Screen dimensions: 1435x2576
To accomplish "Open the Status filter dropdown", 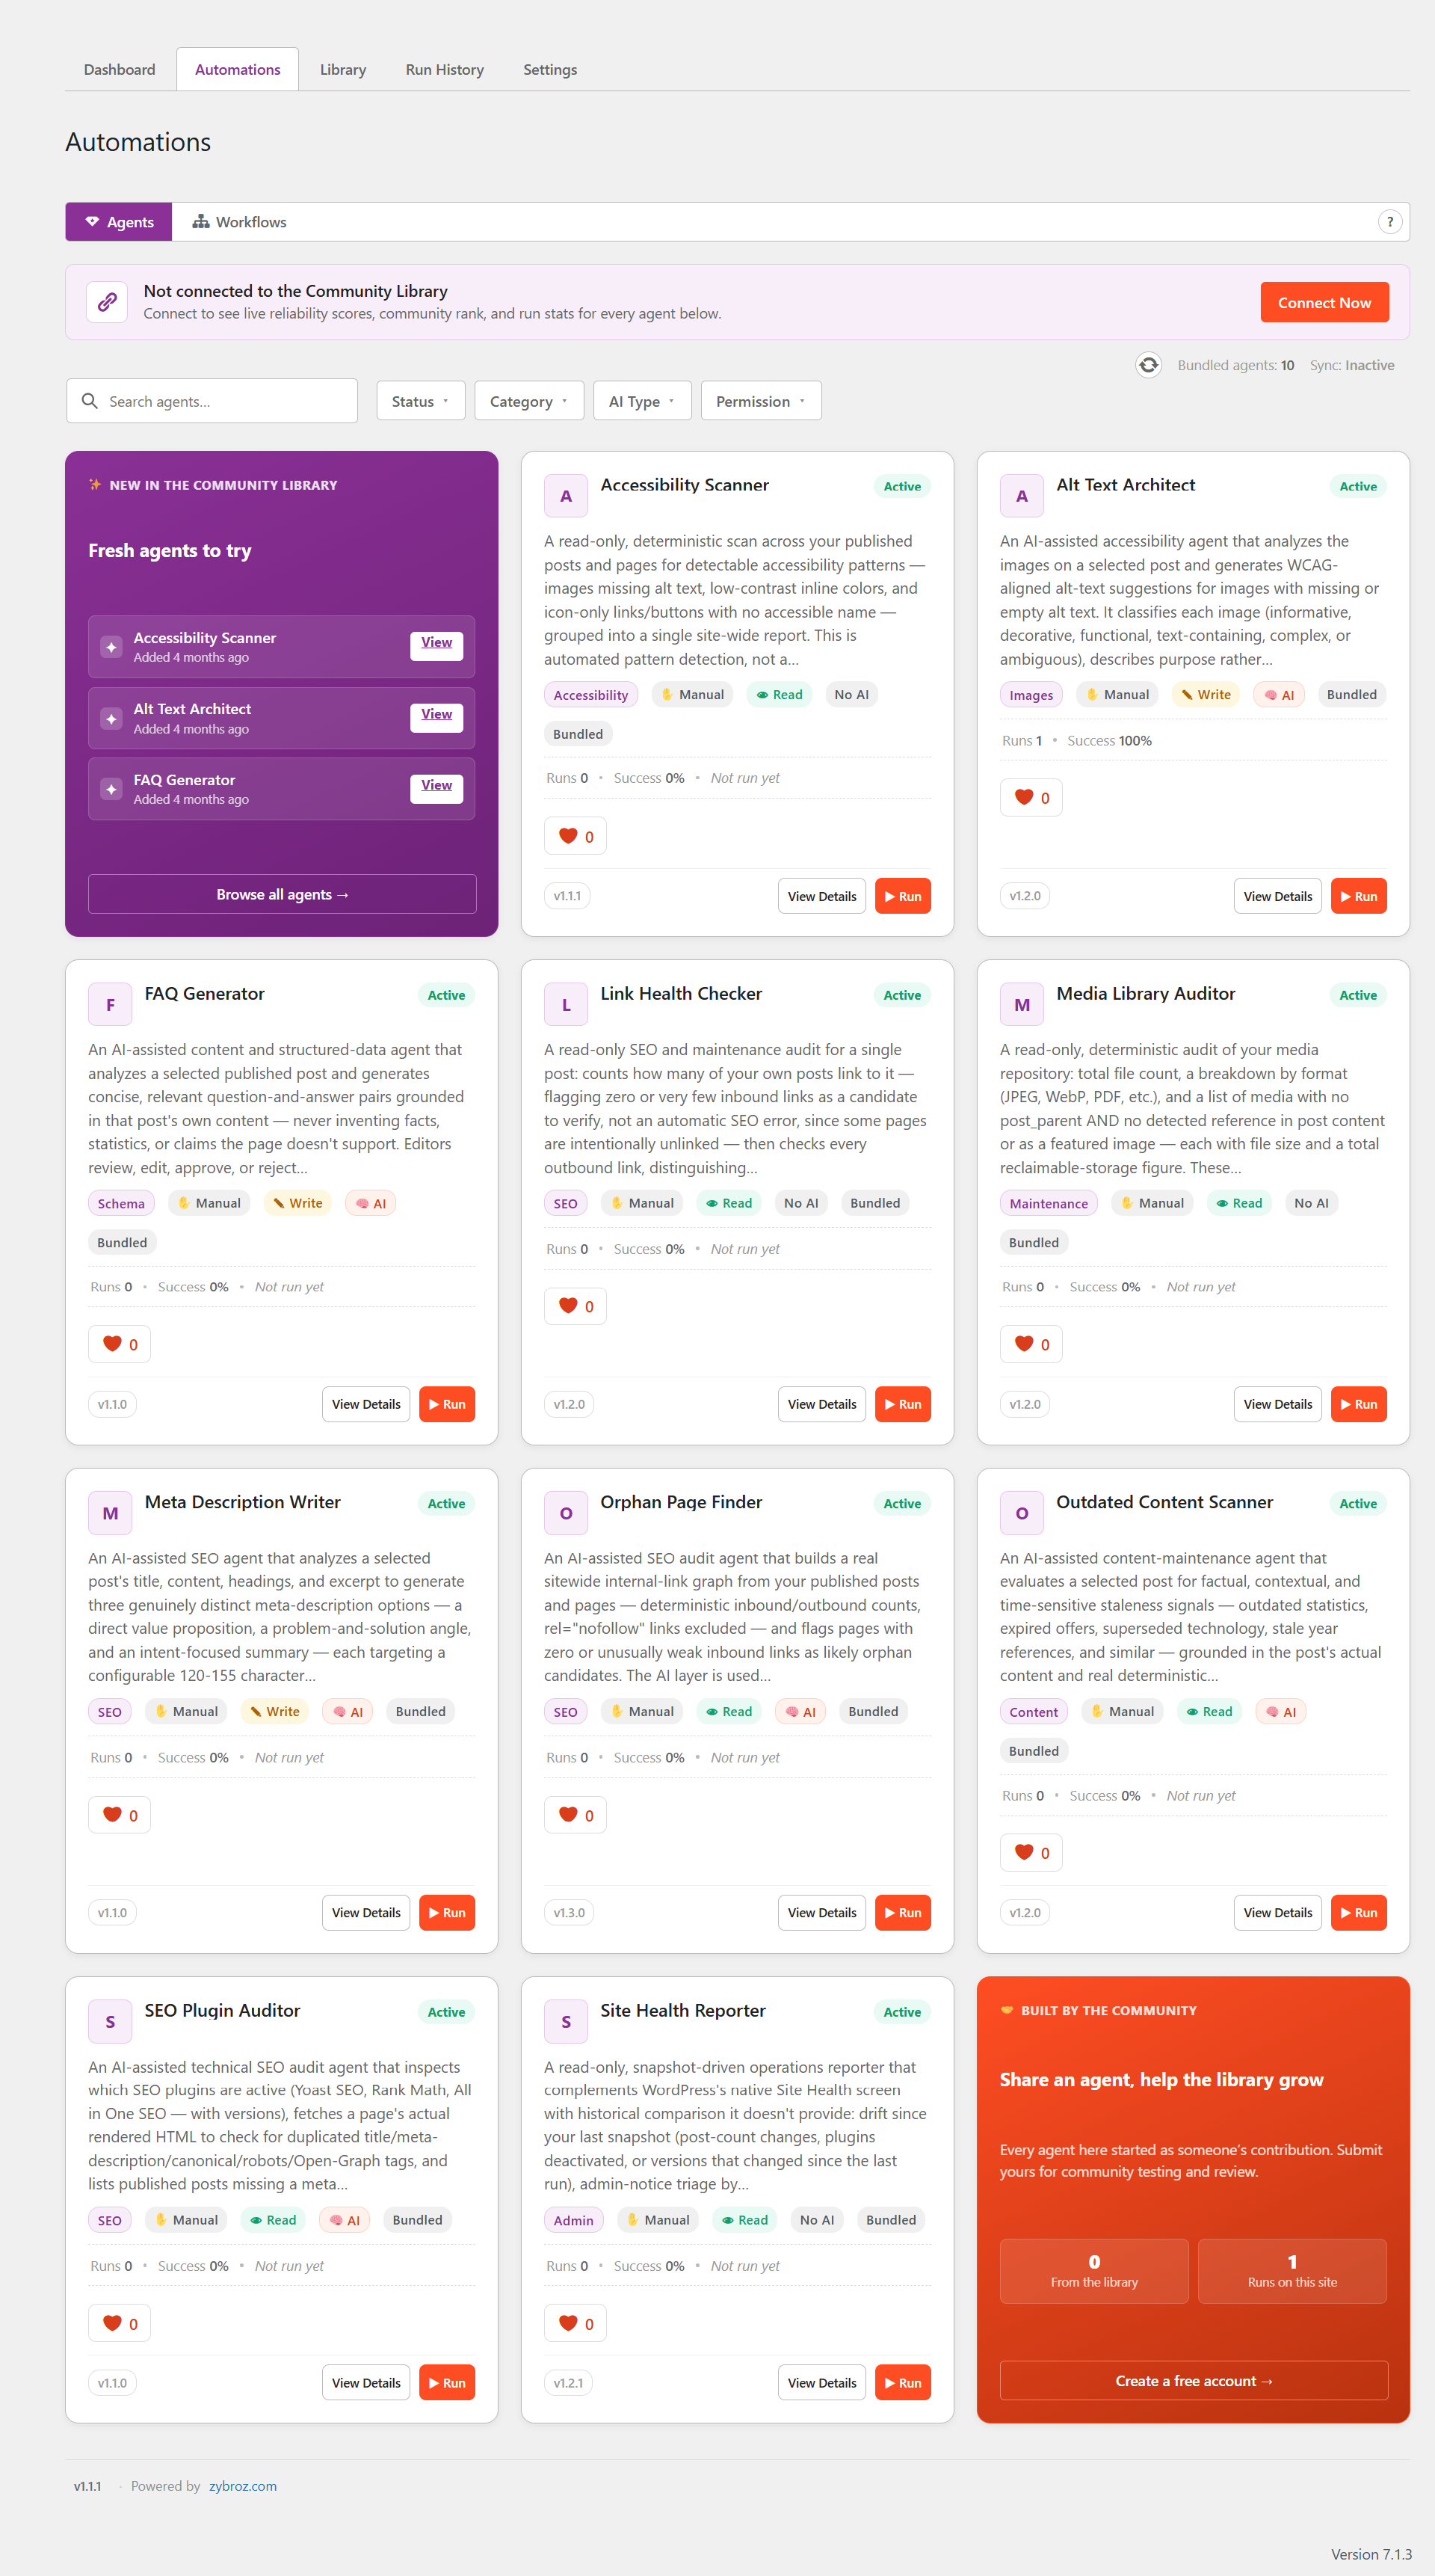I will (421, 401).
